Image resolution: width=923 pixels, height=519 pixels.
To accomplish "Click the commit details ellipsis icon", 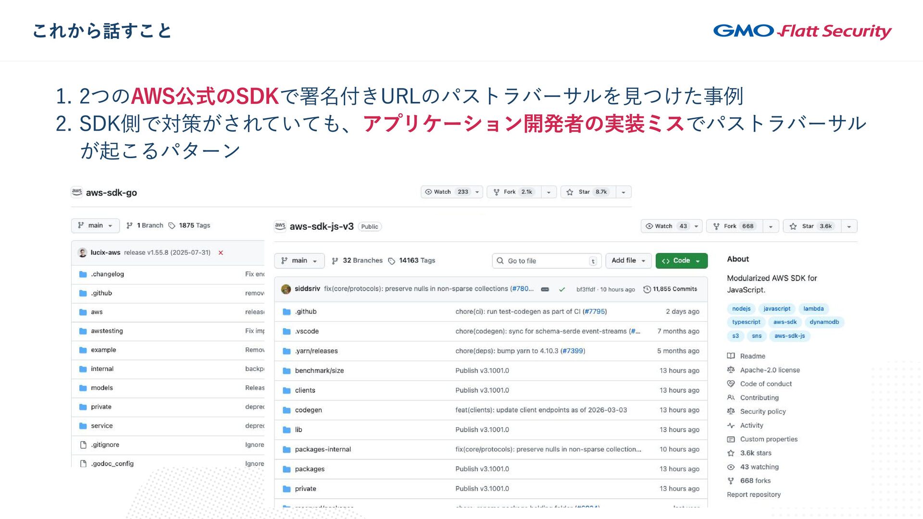I will 545,289.
